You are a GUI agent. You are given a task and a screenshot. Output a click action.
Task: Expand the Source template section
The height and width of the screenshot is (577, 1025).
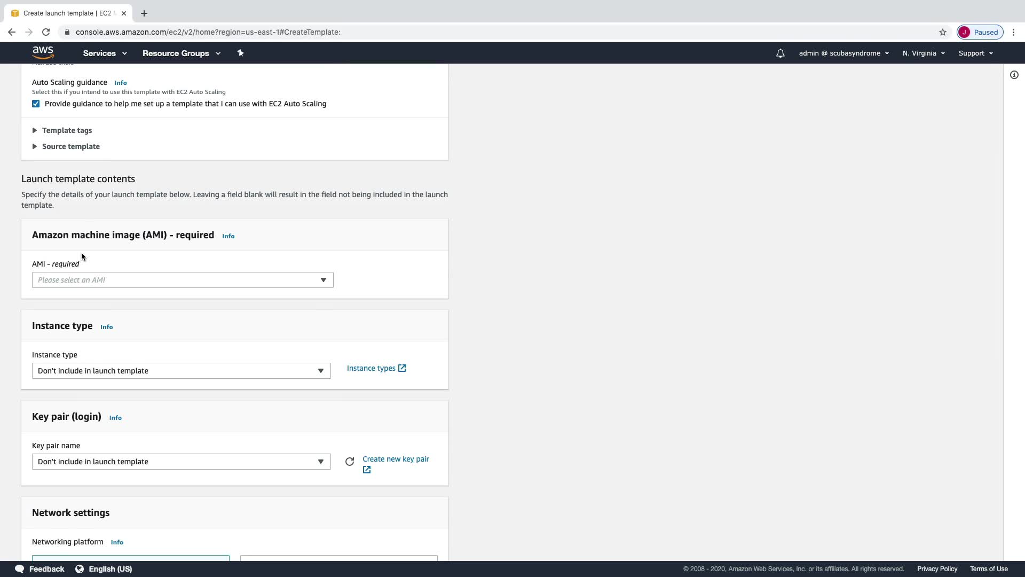(70, 146)
